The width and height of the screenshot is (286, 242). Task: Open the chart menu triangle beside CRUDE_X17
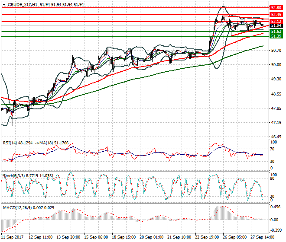(4, 5)
